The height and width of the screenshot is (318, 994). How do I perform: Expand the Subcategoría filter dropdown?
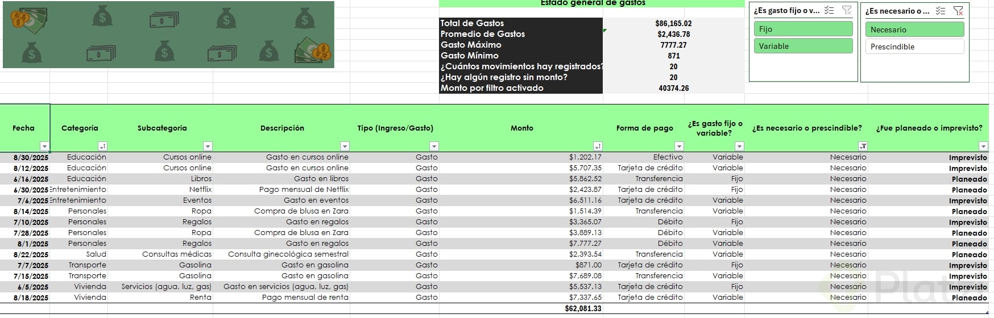(x=208, y=146)
